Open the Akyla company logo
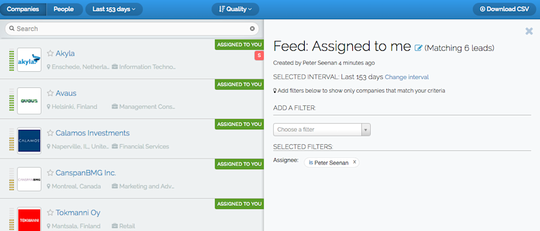The image size is (540, 231). [29, 60]
